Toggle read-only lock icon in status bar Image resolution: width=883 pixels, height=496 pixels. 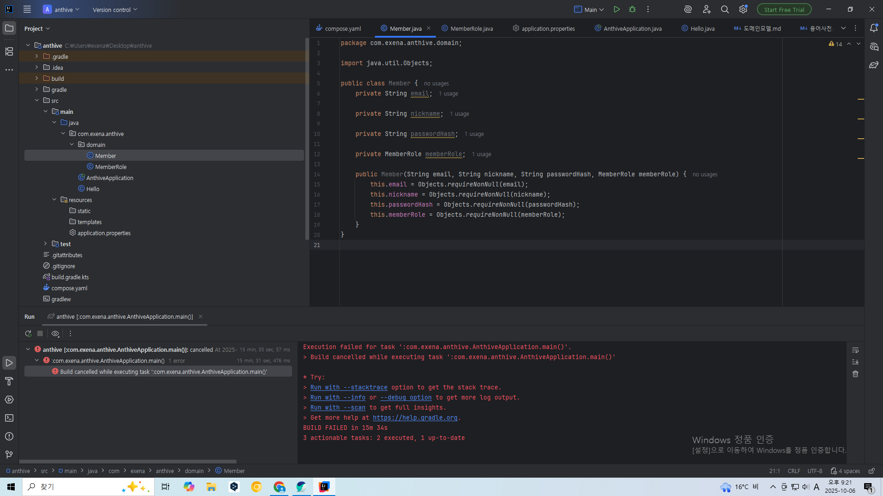[x=872, y=471]
